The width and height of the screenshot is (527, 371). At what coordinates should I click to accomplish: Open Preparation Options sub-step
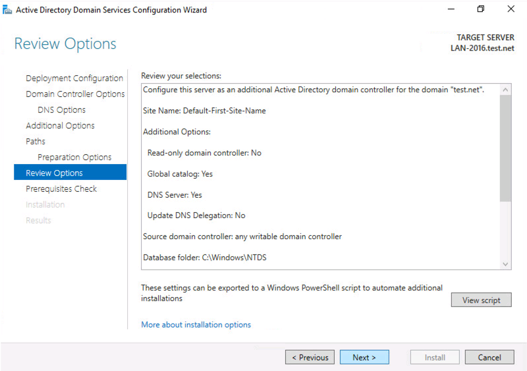(74, 157)
